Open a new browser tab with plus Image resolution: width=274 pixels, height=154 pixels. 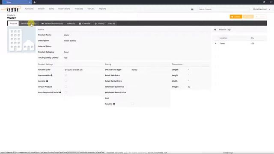35,2
